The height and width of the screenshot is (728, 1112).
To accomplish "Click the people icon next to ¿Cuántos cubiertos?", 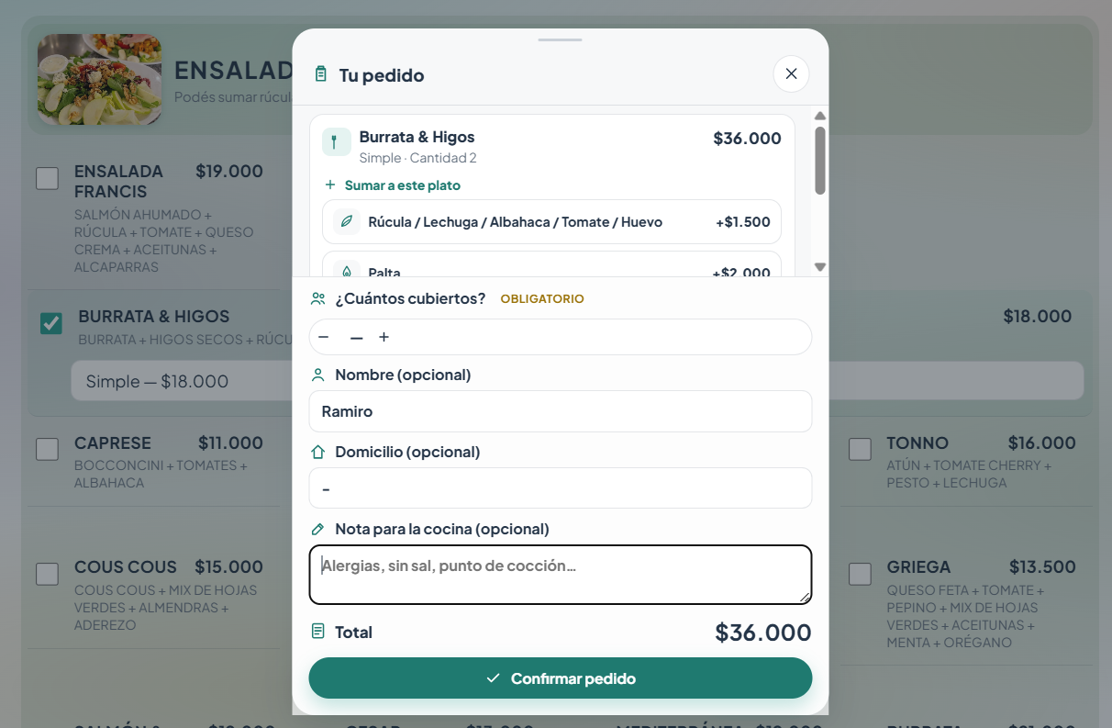I will (x=318, y=299).
